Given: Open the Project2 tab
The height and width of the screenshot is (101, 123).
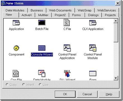Looking at the screenshot, I should (60, 15).
